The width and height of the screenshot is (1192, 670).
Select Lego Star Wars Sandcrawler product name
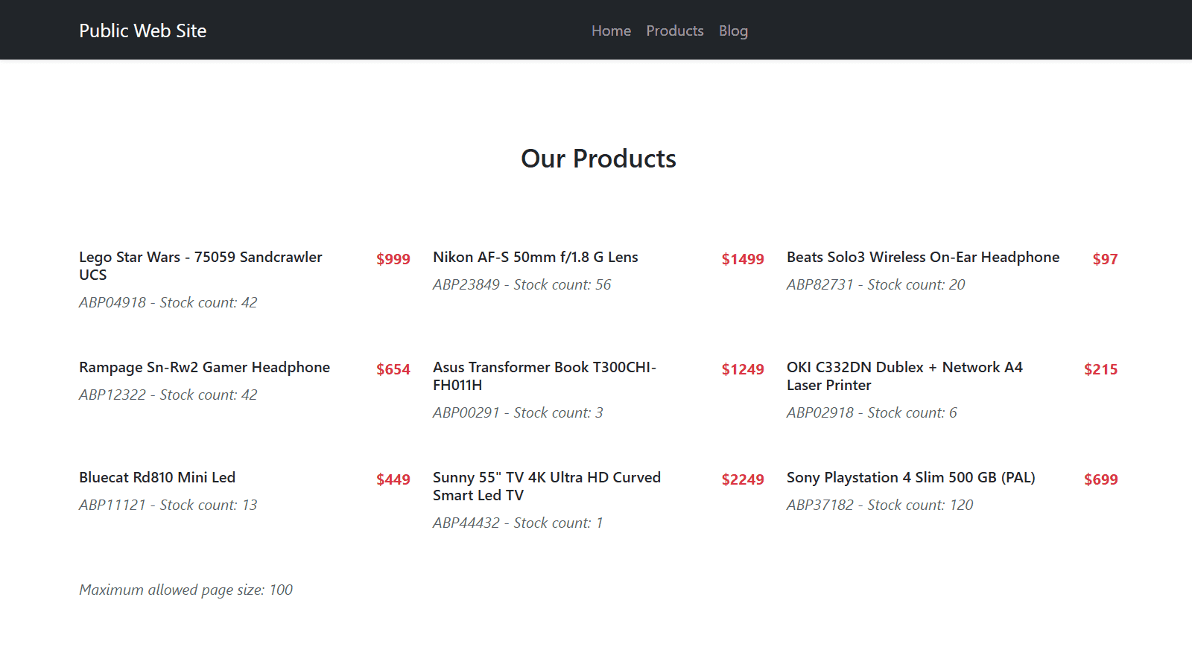[200, 266]
